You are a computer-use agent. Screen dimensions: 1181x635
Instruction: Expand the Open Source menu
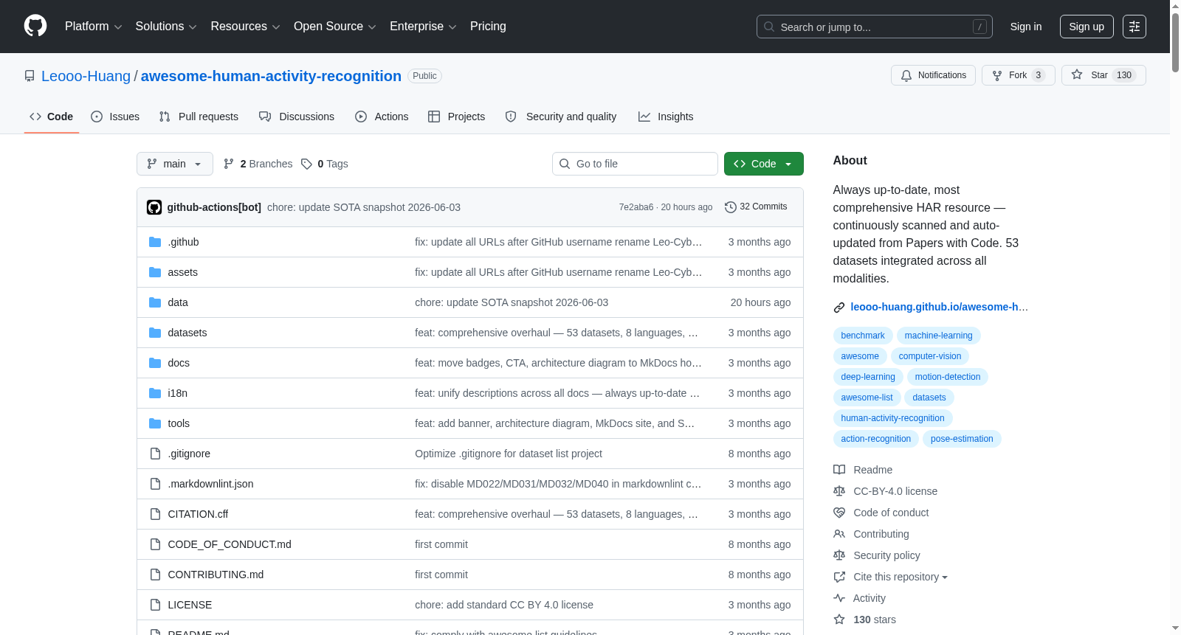coord(335,27)
